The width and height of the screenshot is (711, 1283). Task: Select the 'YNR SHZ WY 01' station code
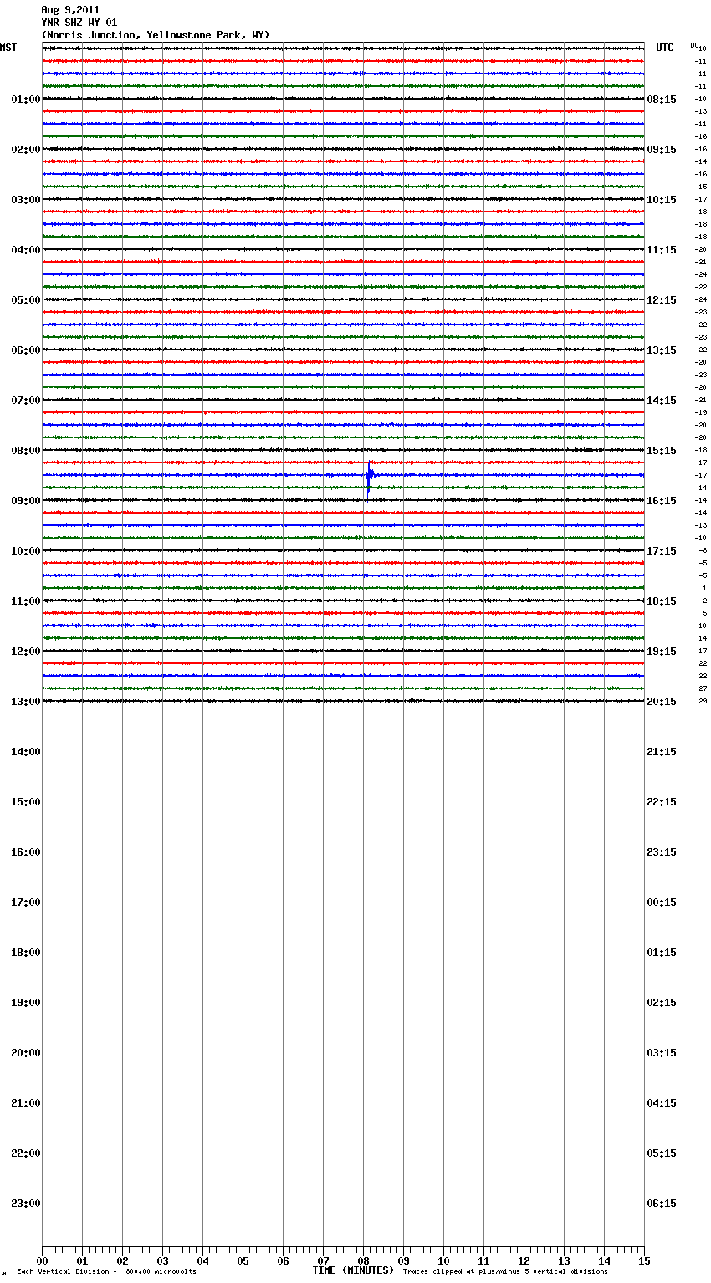(x=79, y=23)
